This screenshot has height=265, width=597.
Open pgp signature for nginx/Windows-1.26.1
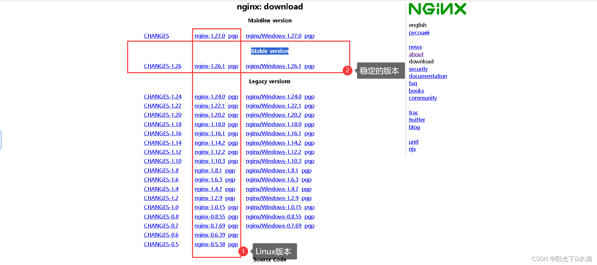pyautogui.click(x=309, y=66)
